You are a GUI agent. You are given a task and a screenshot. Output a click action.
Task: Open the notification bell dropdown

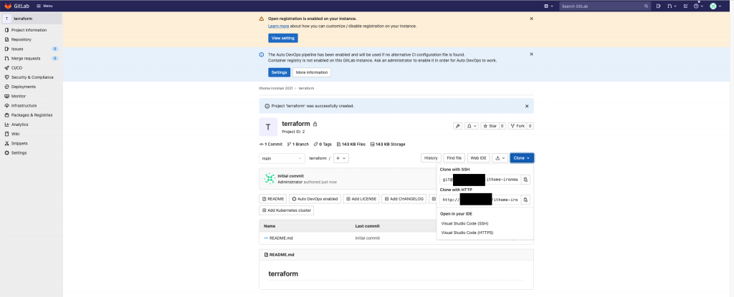coord(472,126)
